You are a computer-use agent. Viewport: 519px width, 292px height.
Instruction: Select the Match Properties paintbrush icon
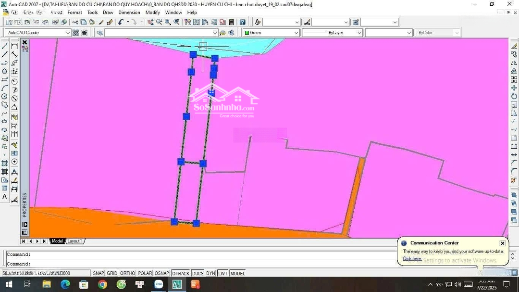pyautogui.click(x=110, y=22)
